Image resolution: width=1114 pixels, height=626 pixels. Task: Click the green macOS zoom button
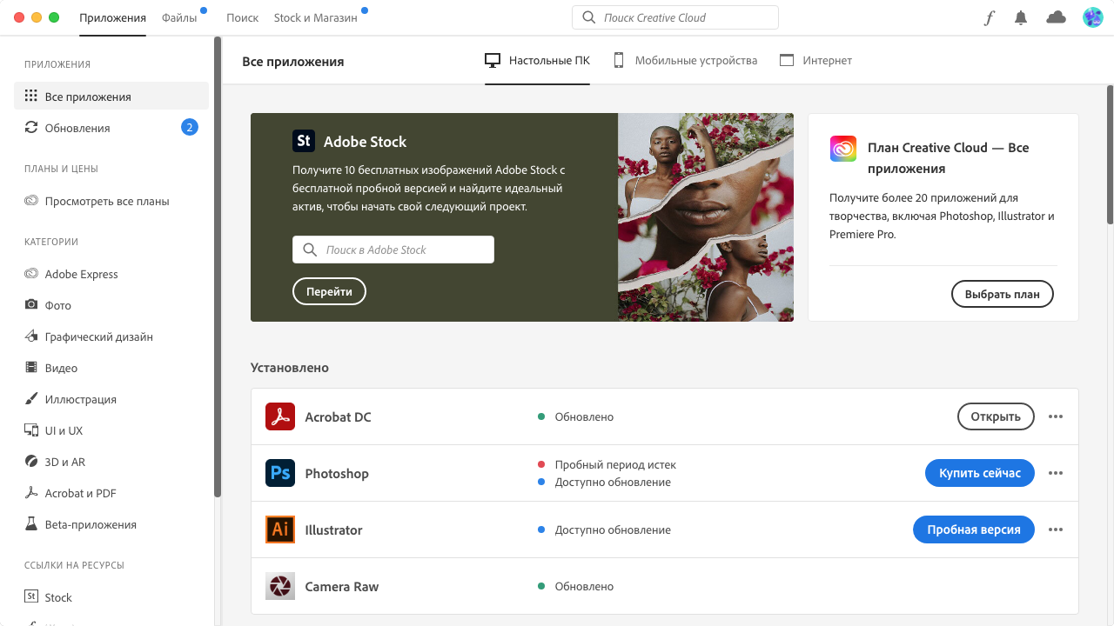click(x=54, y=17)
